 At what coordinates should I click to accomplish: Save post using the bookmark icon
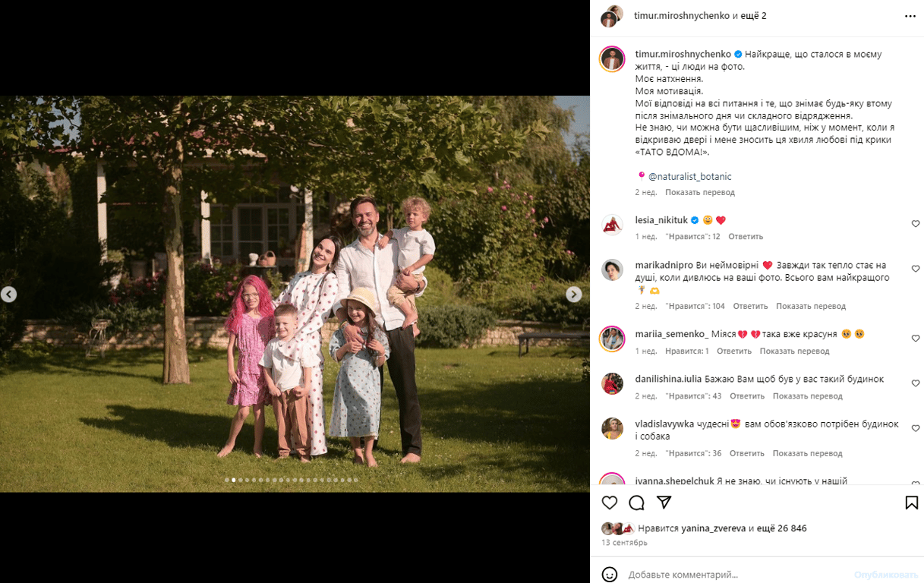[x=912, y=503]
